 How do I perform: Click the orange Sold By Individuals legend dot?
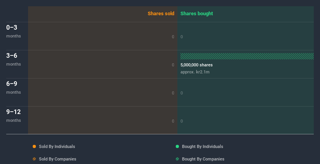(x=34, y=146)
